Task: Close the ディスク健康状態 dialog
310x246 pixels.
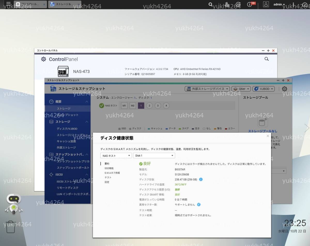Action: coord(268,136)
